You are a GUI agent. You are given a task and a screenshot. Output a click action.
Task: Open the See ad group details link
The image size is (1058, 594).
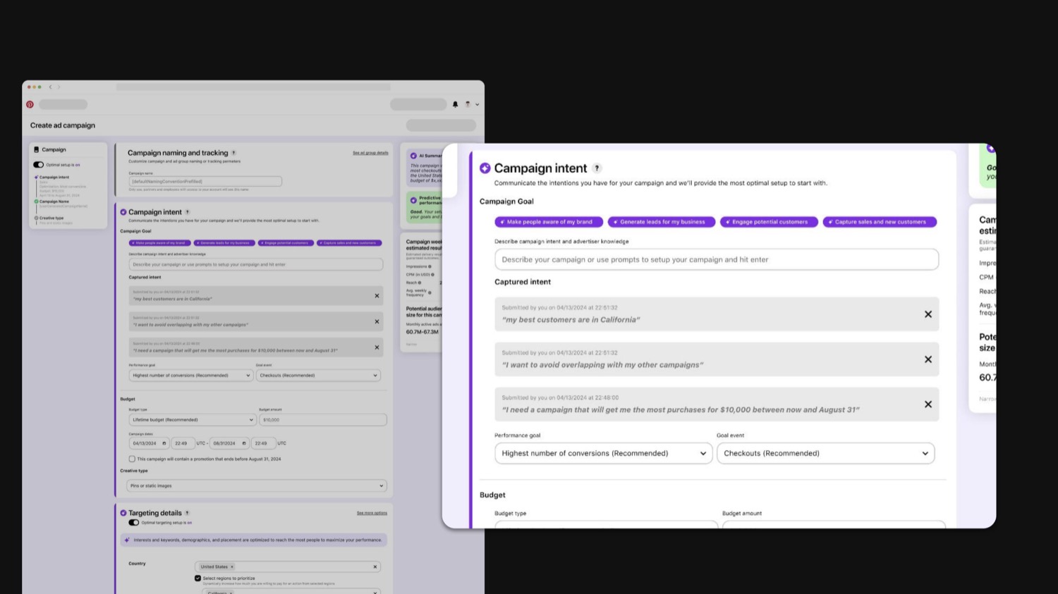(x=370, y=153)
